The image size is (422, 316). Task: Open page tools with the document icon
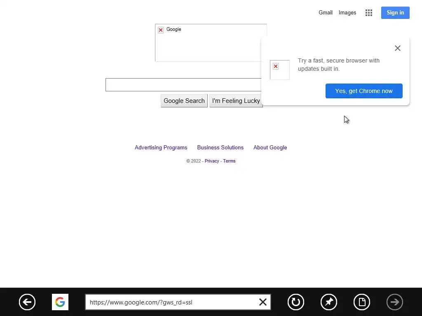tap(362, 302)
